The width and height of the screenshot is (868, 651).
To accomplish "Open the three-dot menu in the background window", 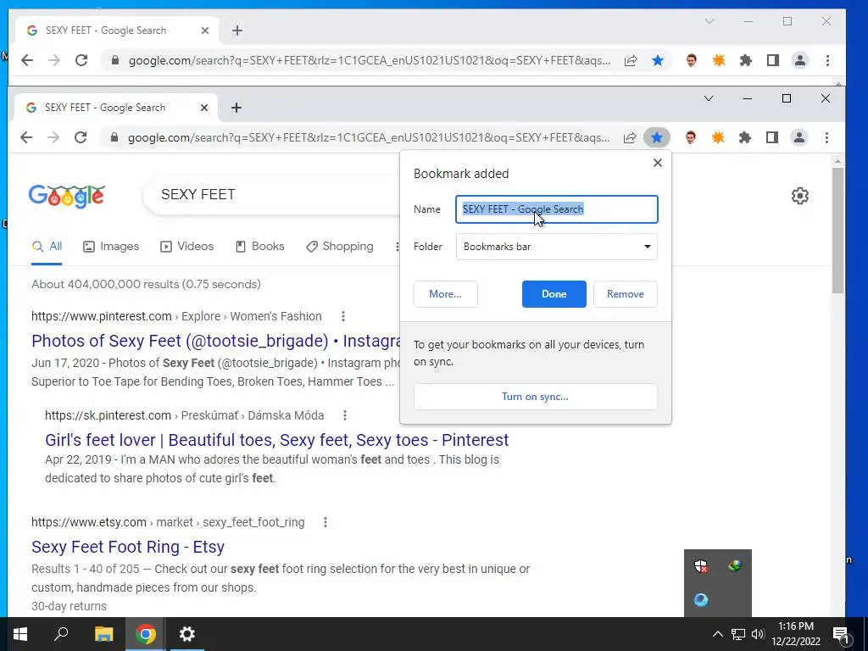I will tap(827, 60).
